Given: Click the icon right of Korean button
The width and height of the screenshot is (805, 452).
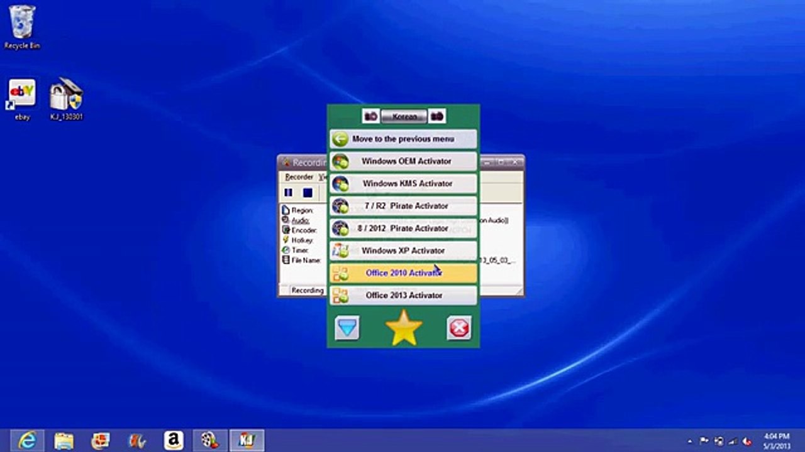Looking at the screenshot, I should [x=437, y=116].
